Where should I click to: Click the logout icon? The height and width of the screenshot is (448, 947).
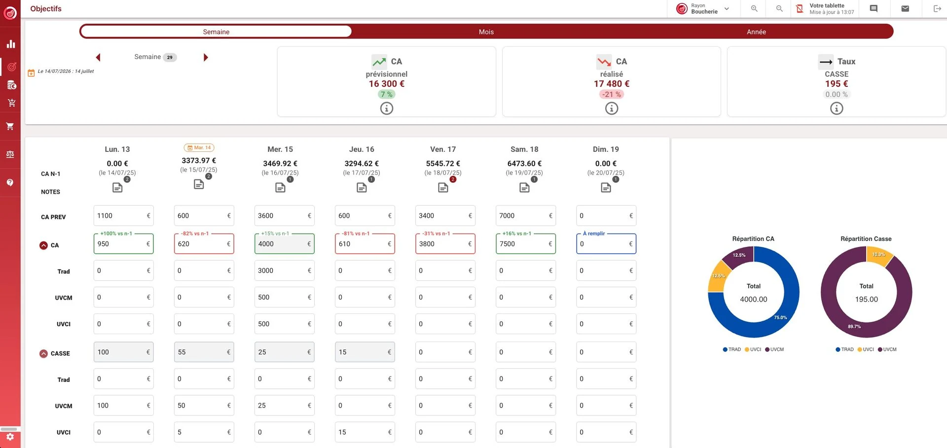[x=937, y=8]
